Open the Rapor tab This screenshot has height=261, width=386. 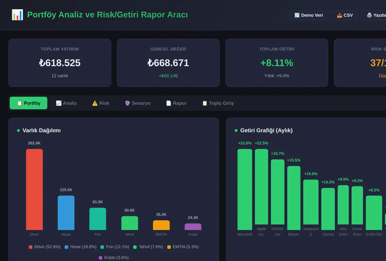point(176,103)
